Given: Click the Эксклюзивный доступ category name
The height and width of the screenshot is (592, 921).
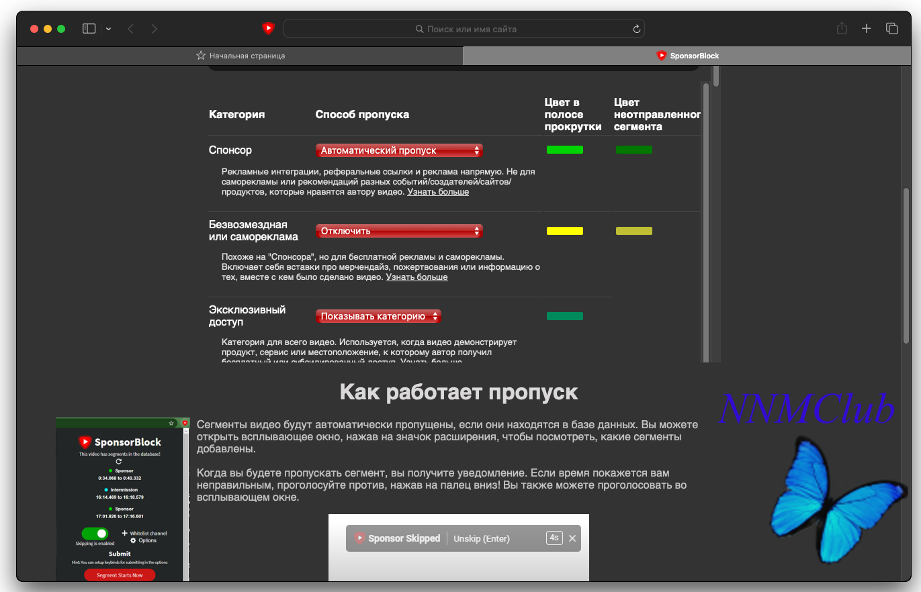Looking at the screenshot, I should tap(247, 316).
